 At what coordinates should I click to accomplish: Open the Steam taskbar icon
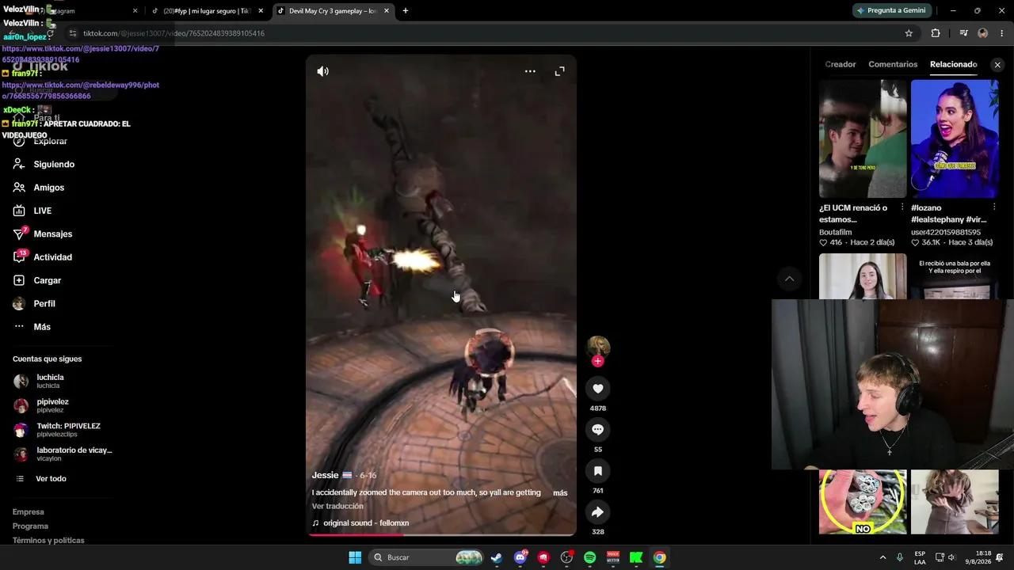click(x=496, y=557)
